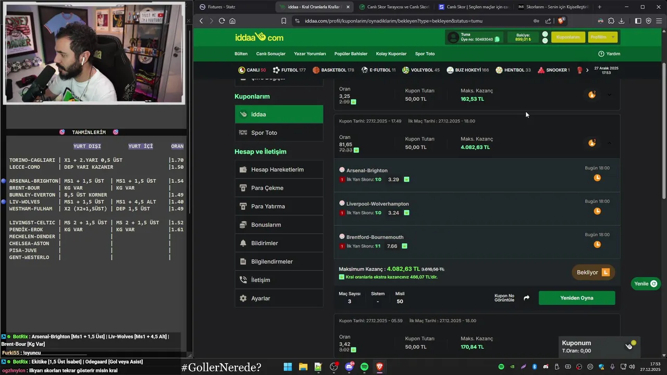Image resolution: width=667 pixels, height=375 pixels.
Task: Select the SNOOKER 1 sport category
Action: 553,70
